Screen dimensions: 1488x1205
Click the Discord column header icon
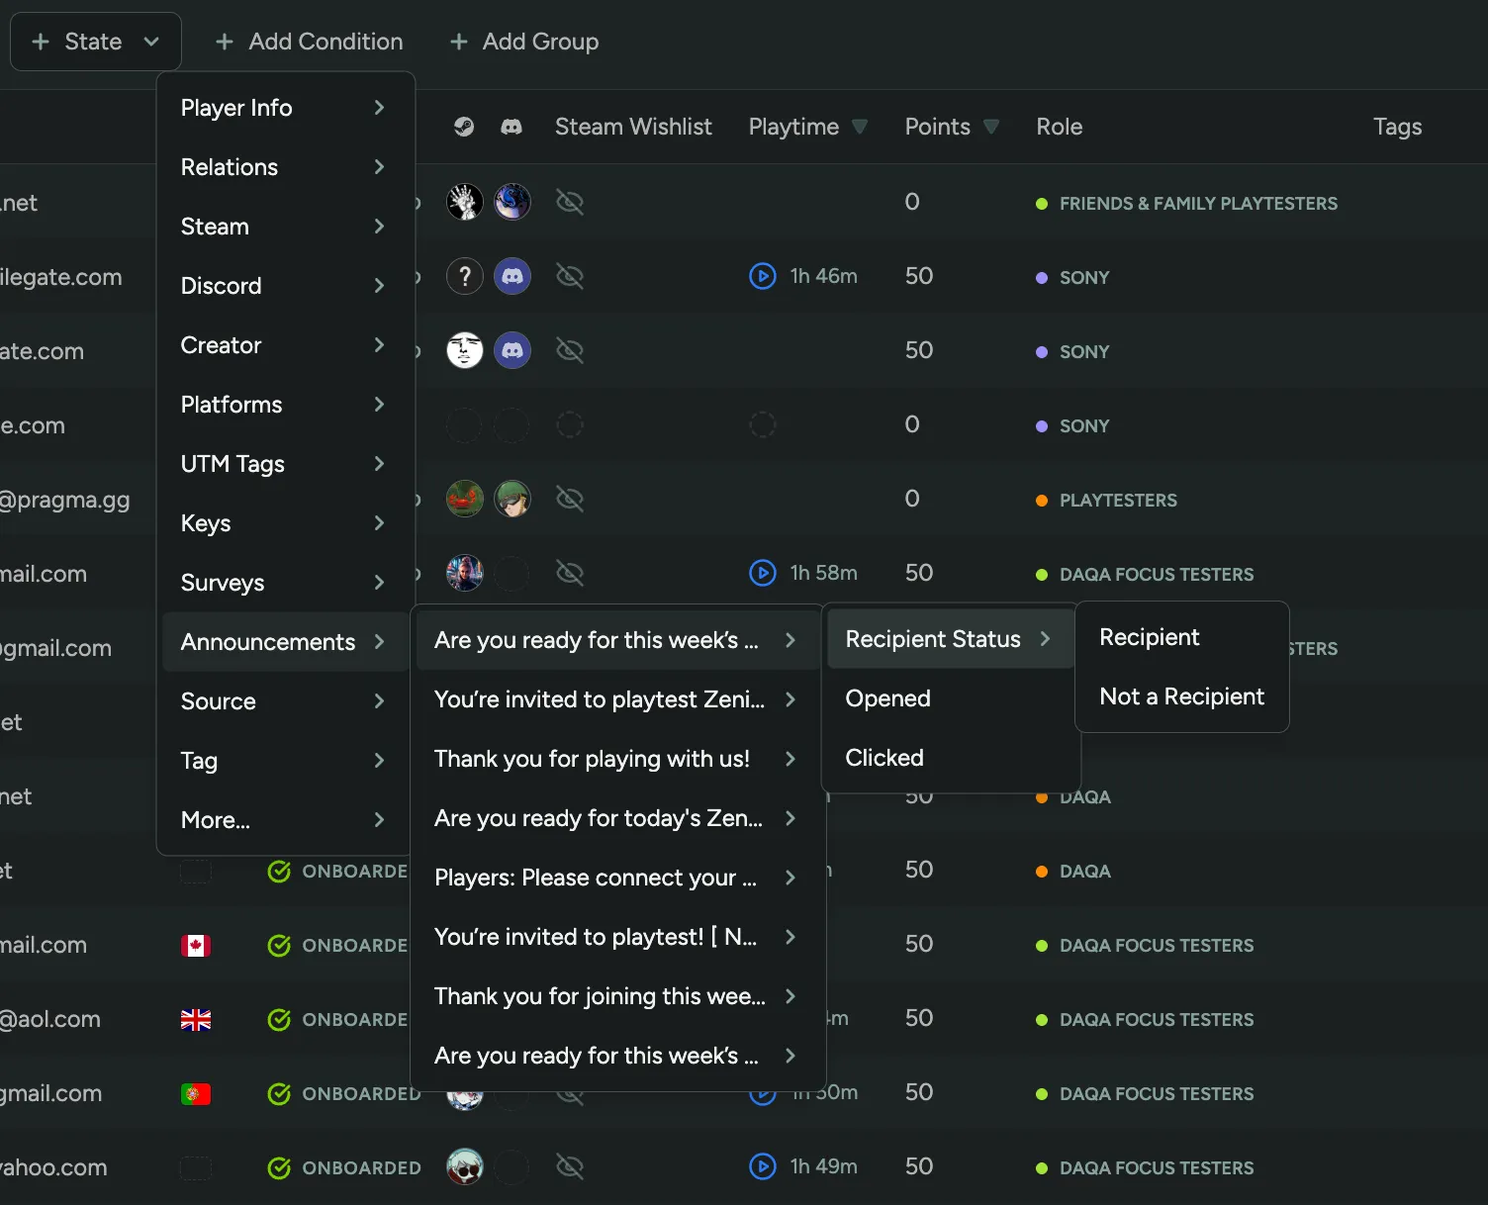point(511,127)
